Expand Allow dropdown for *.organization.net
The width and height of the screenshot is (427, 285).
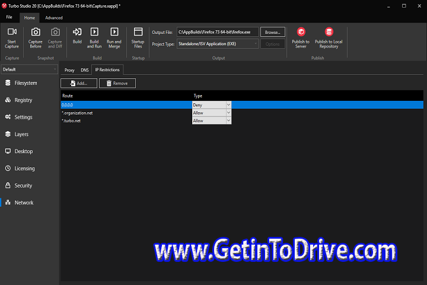point(228,113)
